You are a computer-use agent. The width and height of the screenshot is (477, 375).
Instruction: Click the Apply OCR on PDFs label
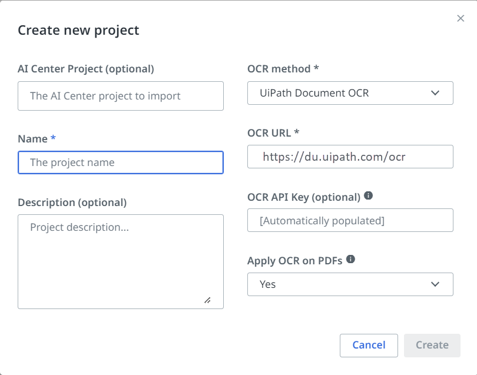tap(295, 261)
